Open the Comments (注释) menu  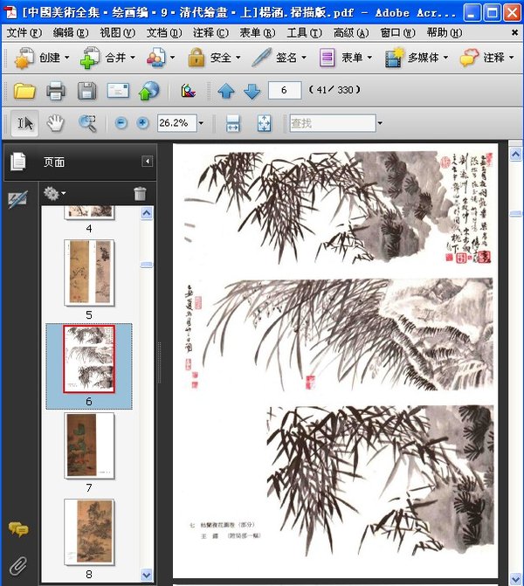tap(210, 33)
